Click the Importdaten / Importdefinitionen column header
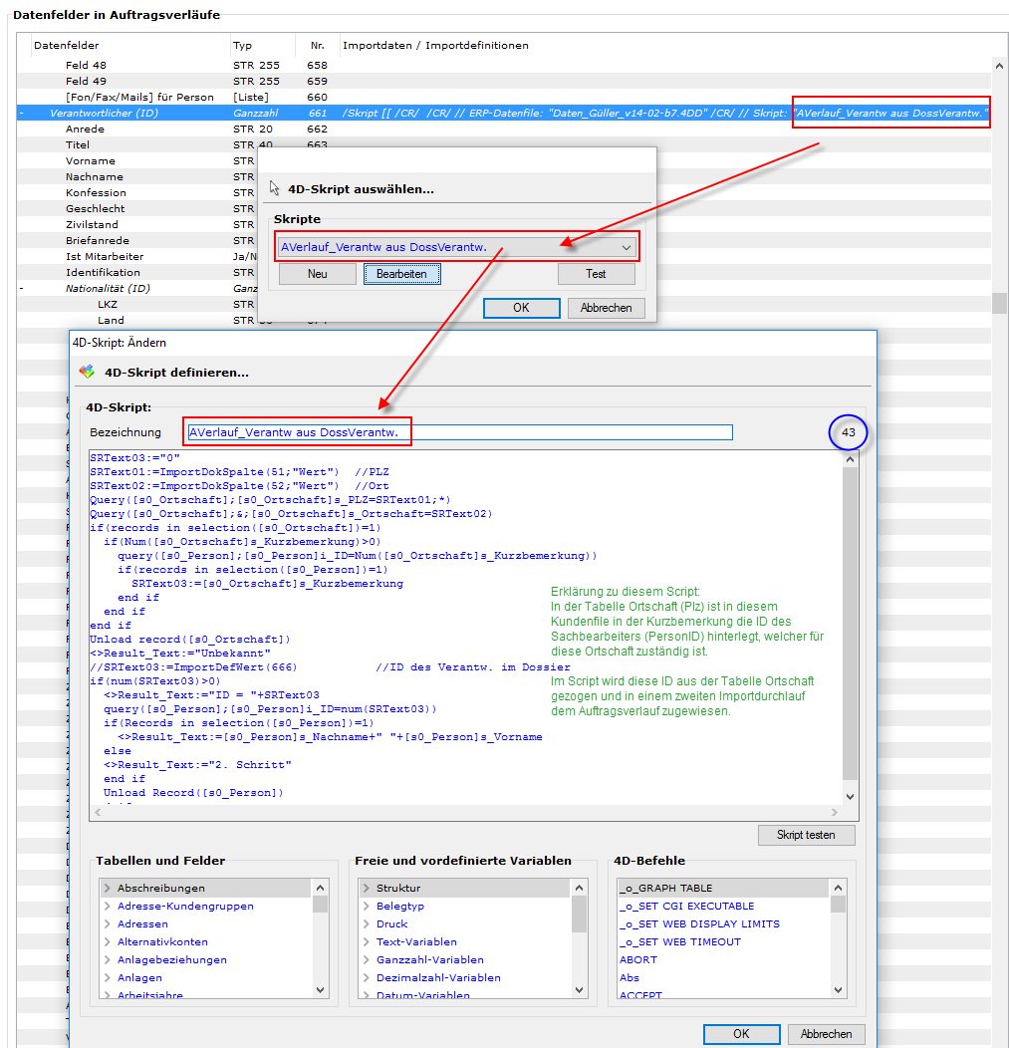The image size is (1009, 1048). pos(435,46)
